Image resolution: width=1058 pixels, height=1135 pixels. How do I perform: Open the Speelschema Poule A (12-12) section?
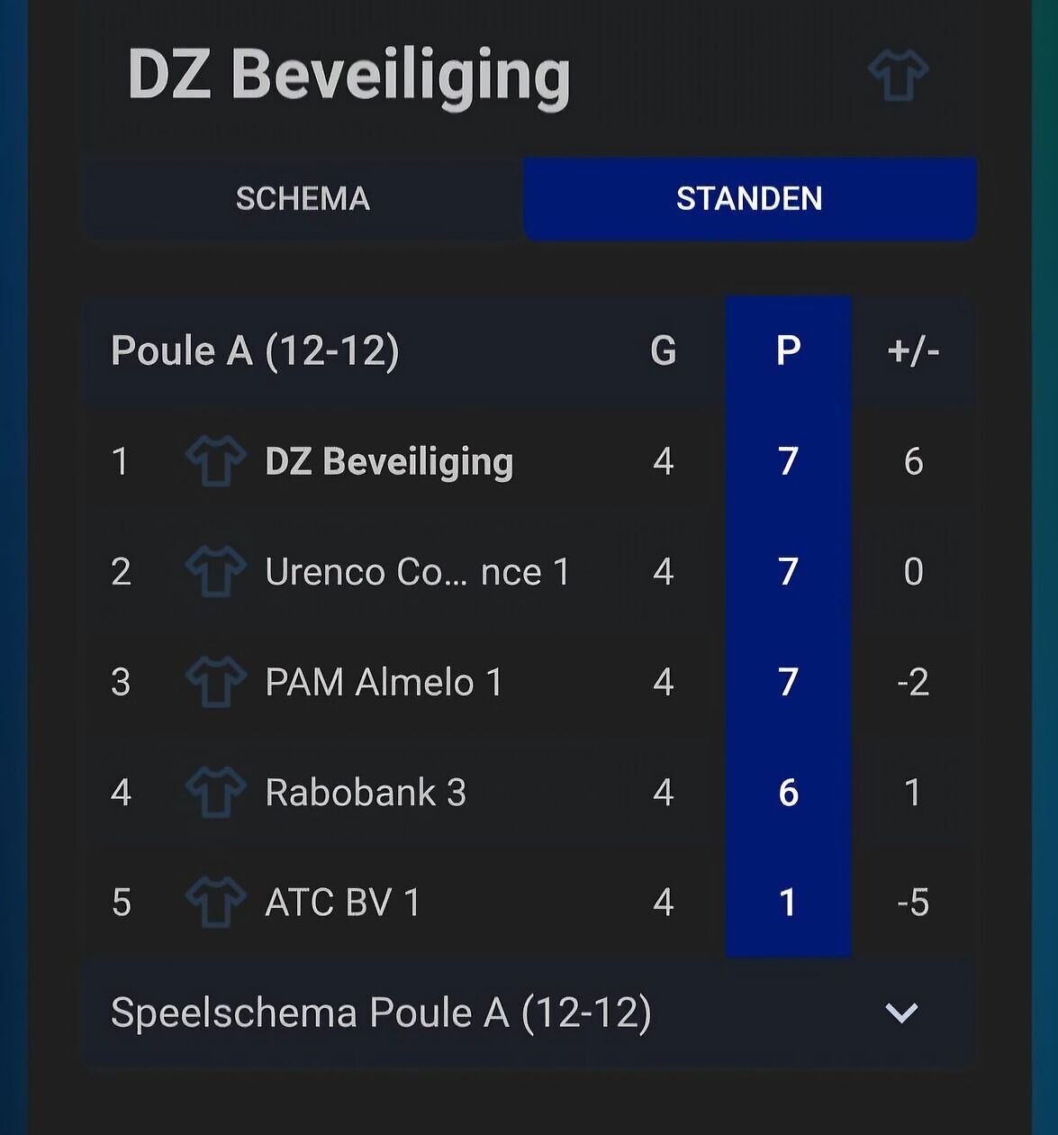(x=529, y=1012)
